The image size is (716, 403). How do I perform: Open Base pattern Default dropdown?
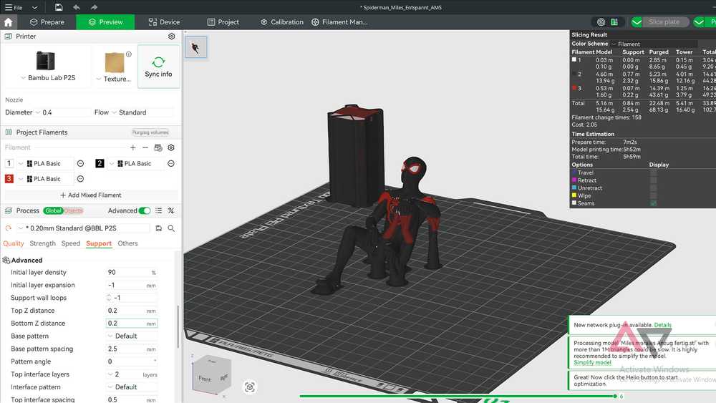[x=132, y=336]
